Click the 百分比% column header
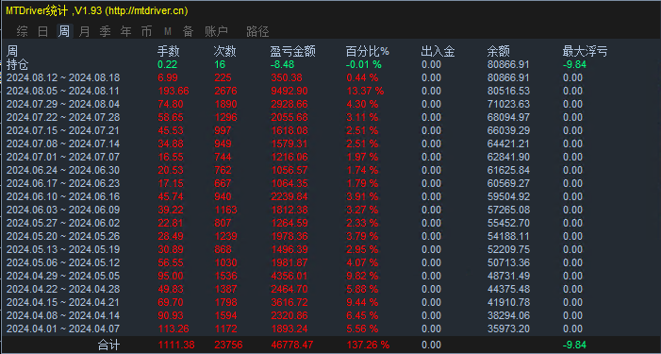The width and height of the screenshot is (661, 354). (x=367, y=52)
